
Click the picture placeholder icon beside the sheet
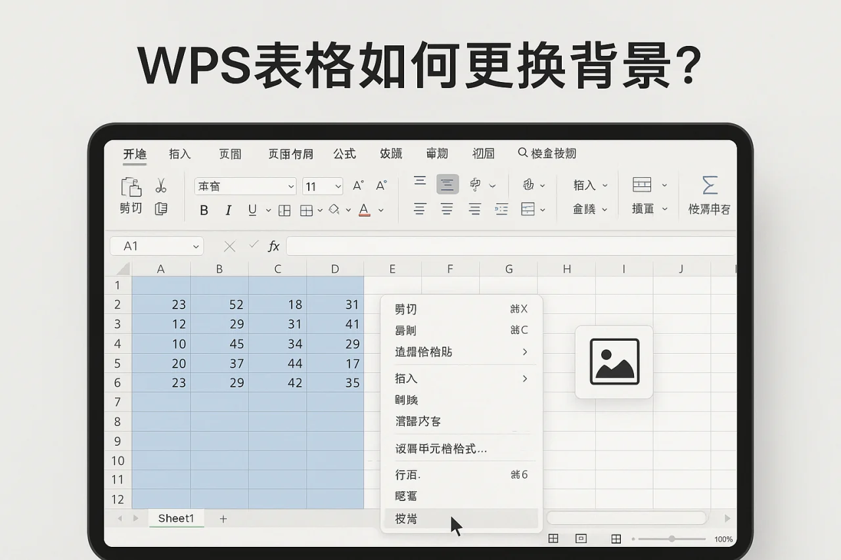[614, 363]
